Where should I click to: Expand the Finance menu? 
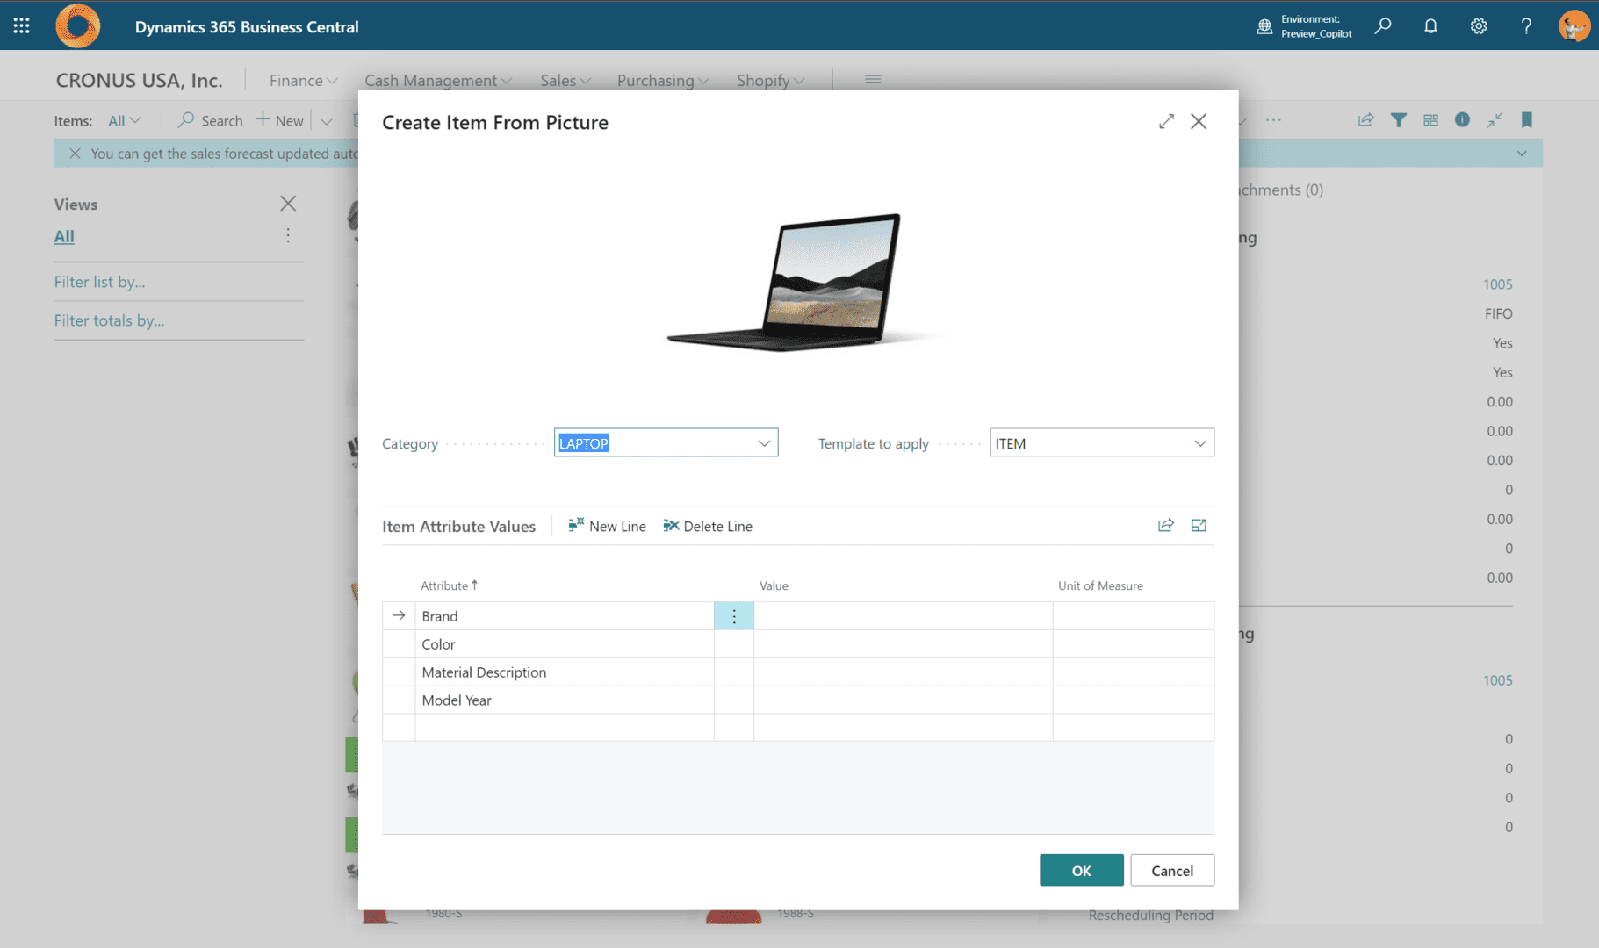coord(304,80)
